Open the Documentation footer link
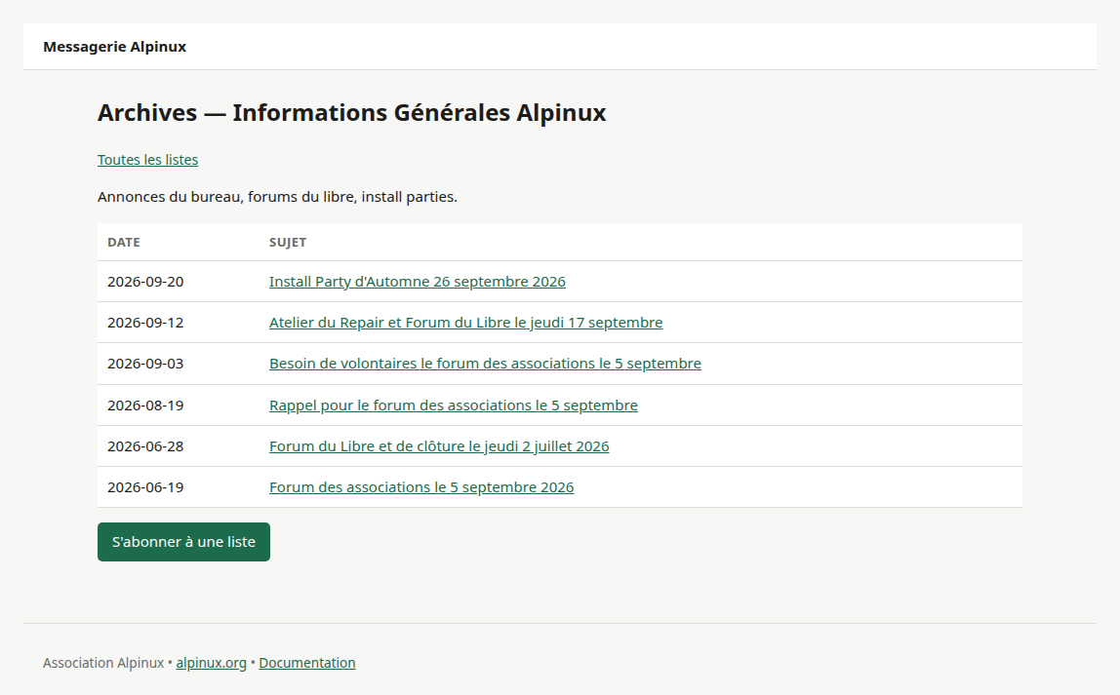The height and width of the screenshot is (695, 1120). pyautogui.click(x=307, y=663)
